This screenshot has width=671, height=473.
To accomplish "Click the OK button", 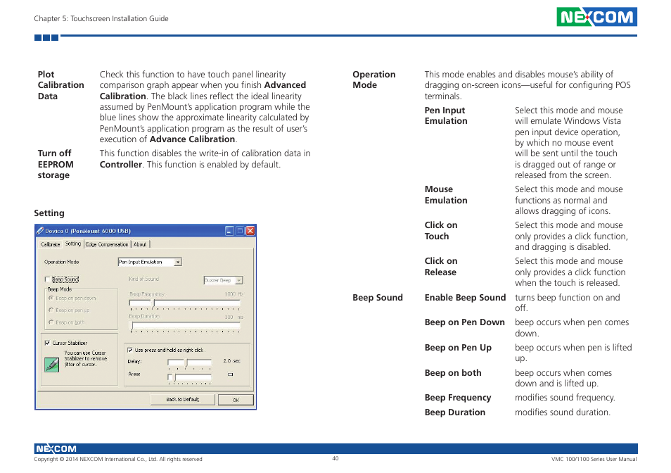I will tap(236, 400).
